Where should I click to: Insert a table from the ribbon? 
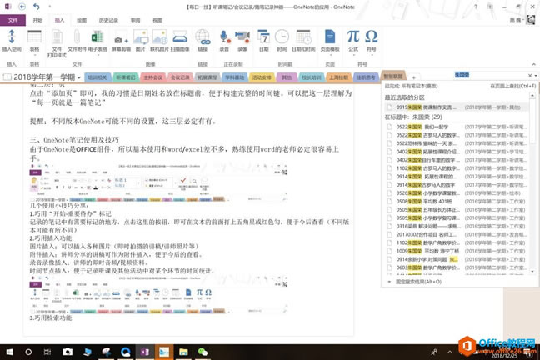[34, 41]
